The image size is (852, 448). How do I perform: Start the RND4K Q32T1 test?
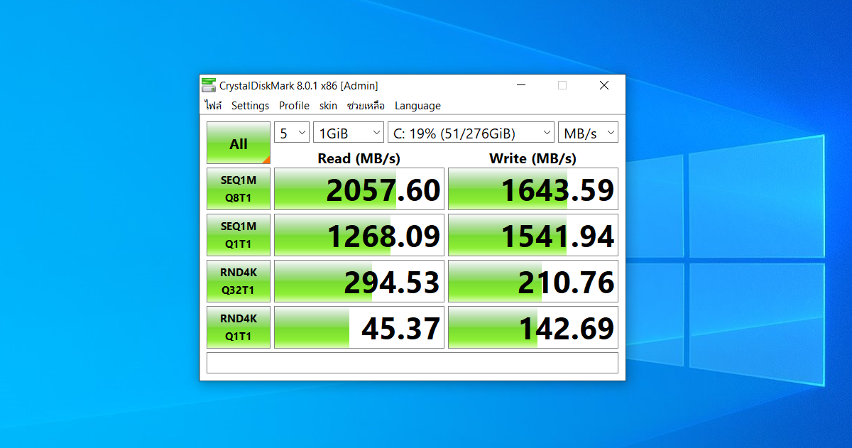pos(239,281)
